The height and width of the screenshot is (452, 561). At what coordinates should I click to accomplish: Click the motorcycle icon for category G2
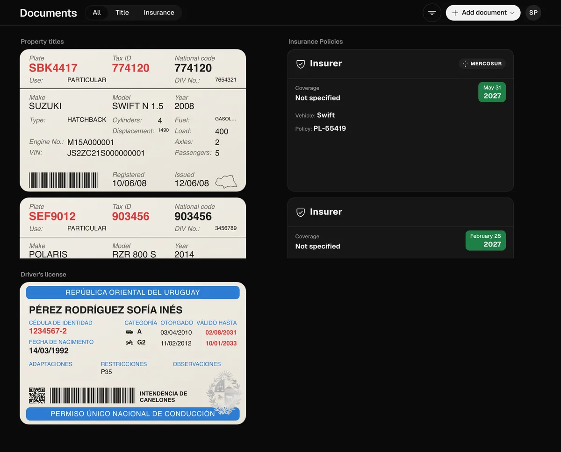click(129, 343)
